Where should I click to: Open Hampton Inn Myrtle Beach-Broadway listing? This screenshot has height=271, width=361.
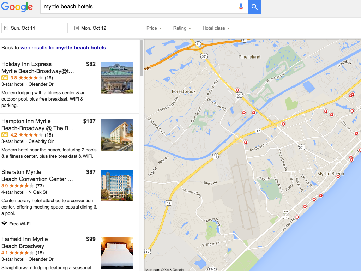point(37,125)
